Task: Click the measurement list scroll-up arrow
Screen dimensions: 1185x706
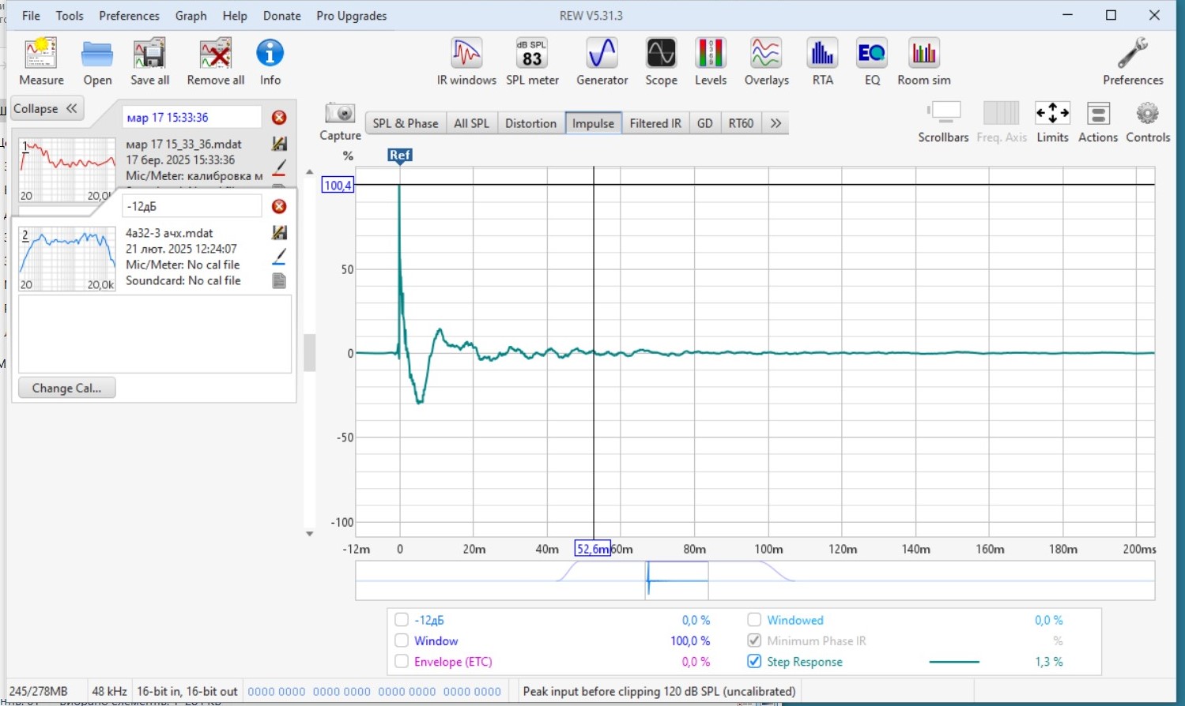Action: [309, 171]
